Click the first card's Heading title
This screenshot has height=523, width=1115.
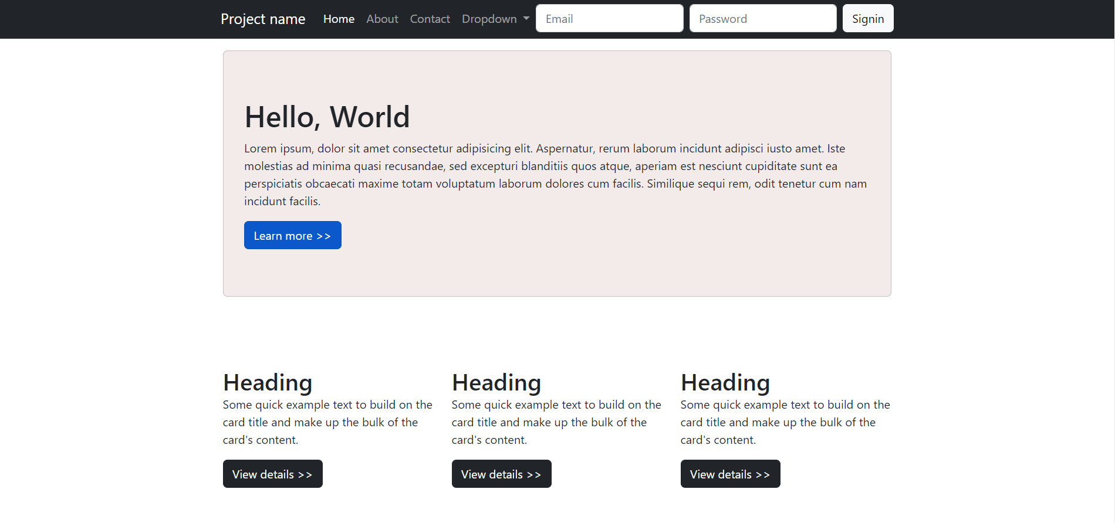click(x=268, y=383)
